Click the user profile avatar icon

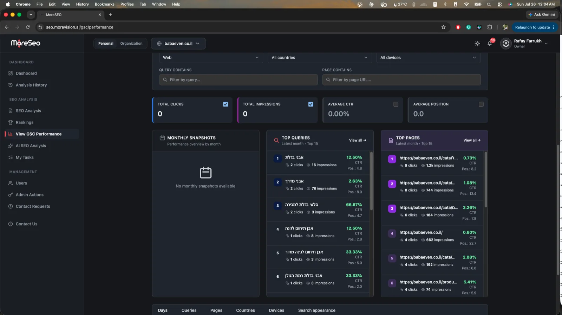coord(506,43)
